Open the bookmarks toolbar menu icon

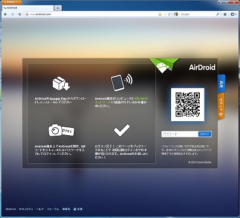click(233, 14)
